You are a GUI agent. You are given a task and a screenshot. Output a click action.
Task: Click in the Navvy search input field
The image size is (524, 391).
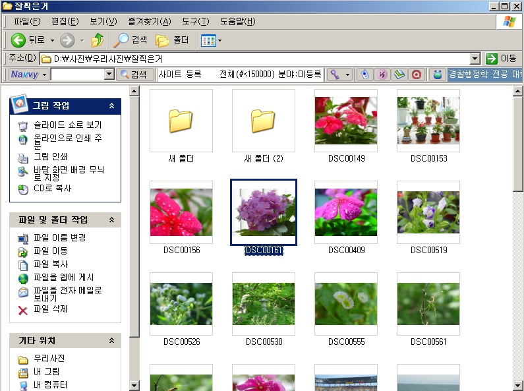click(78, 75)
